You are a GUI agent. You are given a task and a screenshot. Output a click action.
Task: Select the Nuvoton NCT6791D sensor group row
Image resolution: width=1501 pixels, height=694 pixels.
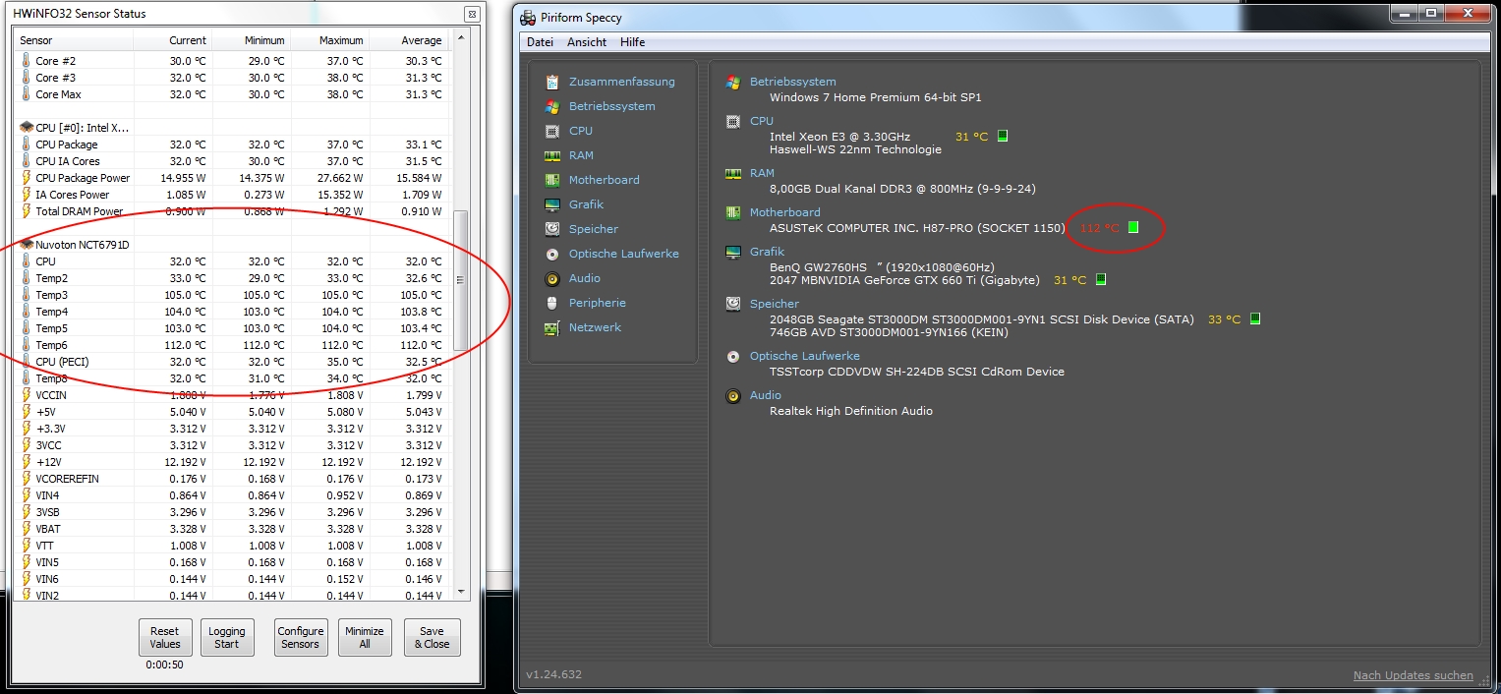point(233,245)
